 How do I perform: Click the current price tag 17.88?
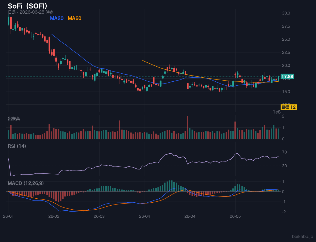click(x=287, y=77)
